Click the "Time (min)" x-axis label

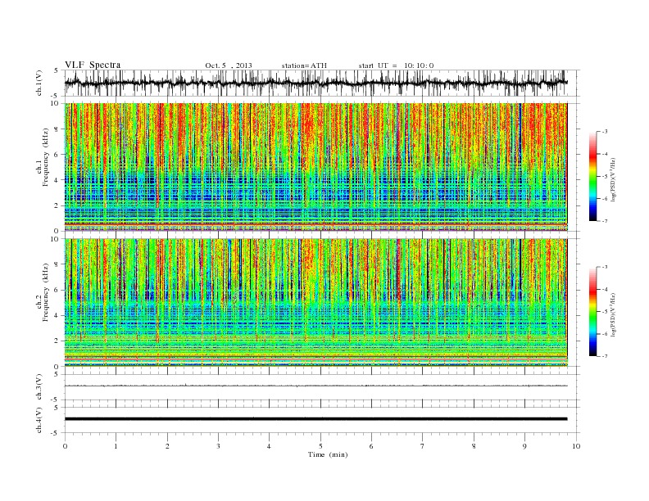(x=328, y=454)
